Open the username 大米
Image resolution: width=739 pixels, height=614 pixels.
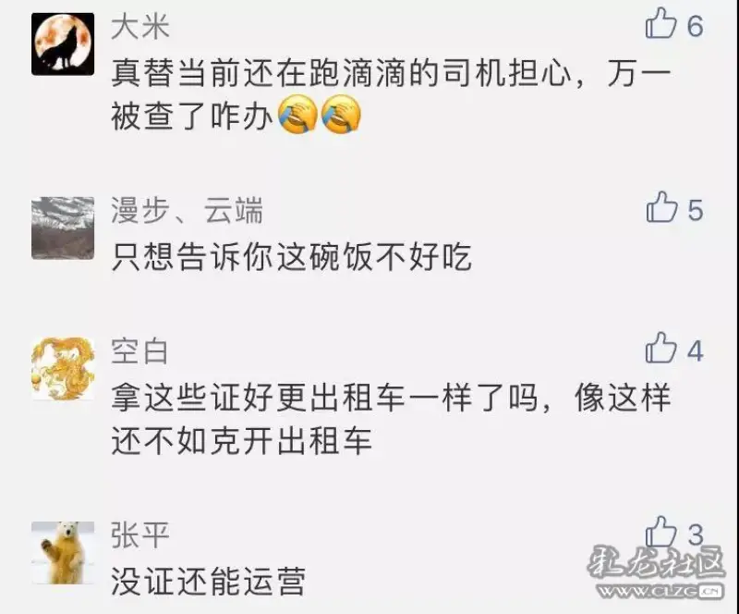point(140,26)
